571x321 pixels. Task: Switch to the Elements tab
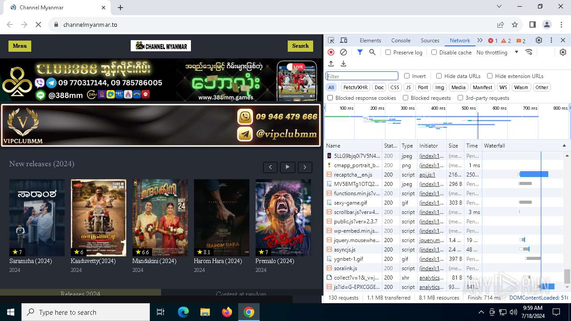point(370,41)
